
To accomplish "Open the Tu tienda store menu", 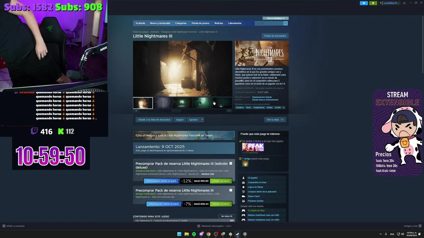I will click(x=140, y=23).
